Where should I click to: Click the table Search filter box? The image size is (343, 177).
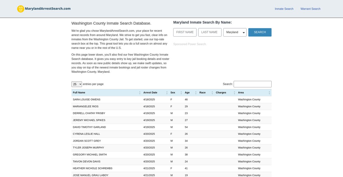click(252, 84)
